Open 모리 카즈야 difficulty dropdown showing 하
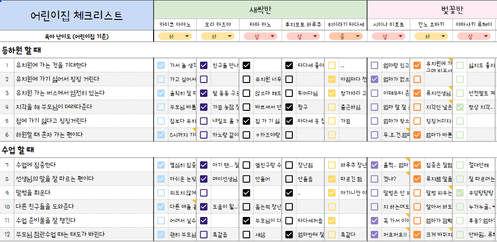497x242 pixels. click(218, 37)
